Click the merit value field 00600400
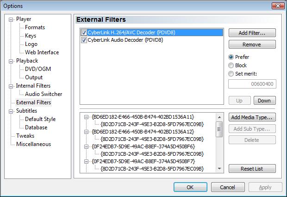The height and width of the screenshot is (197, 287). [252, 84]
